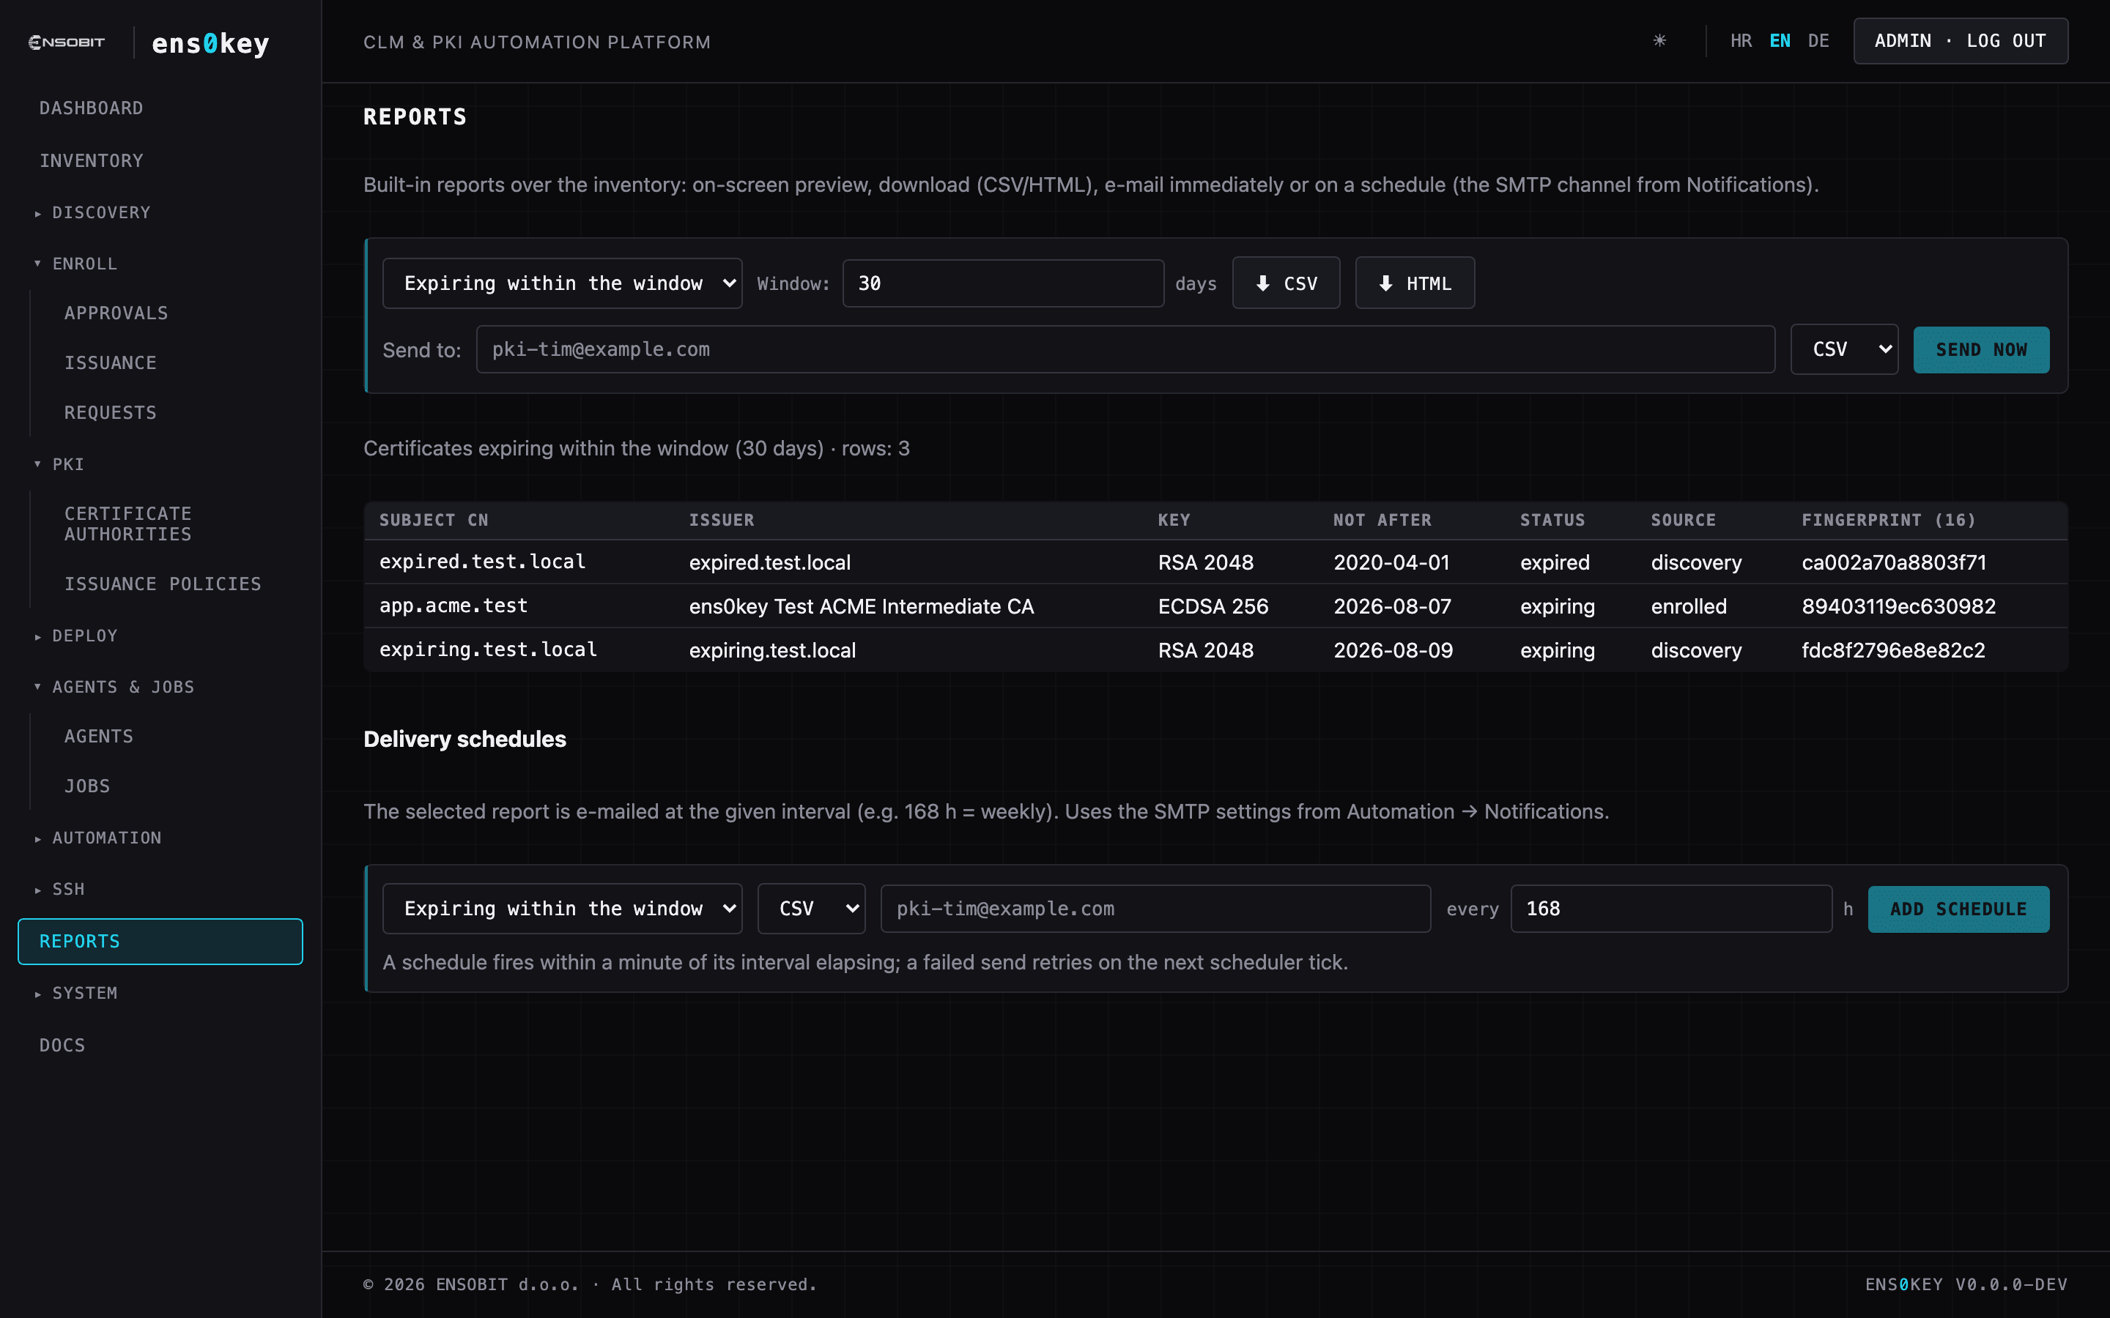Download the report as CSV
The height and width of the screenshot is (1318, 2110).
pos(1286,283)
